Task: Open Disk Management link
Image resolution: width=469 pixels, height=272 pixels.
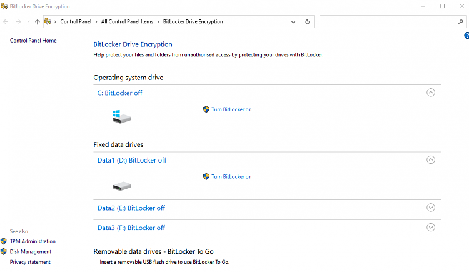Action: click(31, 252)
